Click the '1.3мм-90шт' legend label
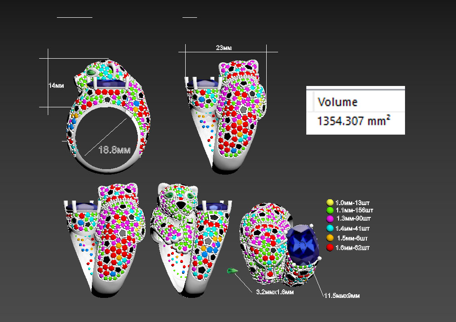This screenshot has width=456, height=322. click(354, 218)
